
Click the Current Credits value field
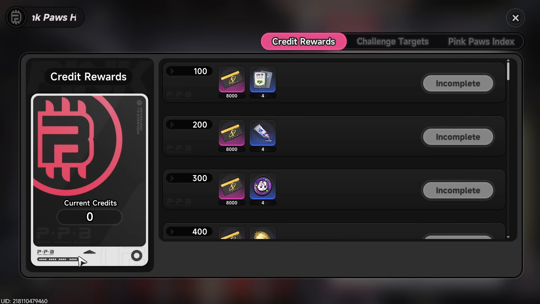coord(89,217)
